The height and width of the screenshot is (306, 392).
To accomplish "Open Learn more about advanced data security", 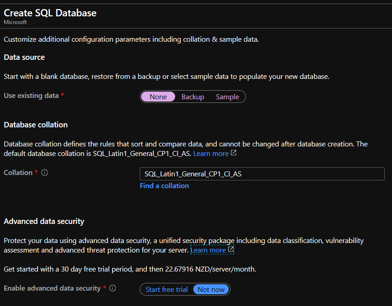I will click(x=208, y=250).
